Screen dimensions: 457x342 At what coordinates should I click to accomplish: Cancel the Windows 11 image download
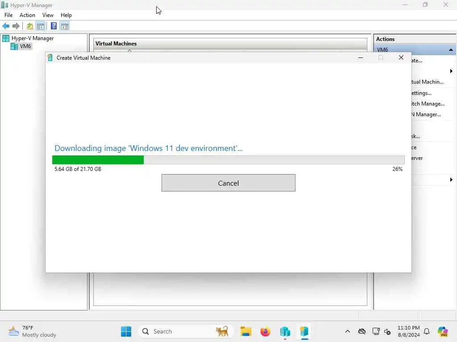click(228, 183)
